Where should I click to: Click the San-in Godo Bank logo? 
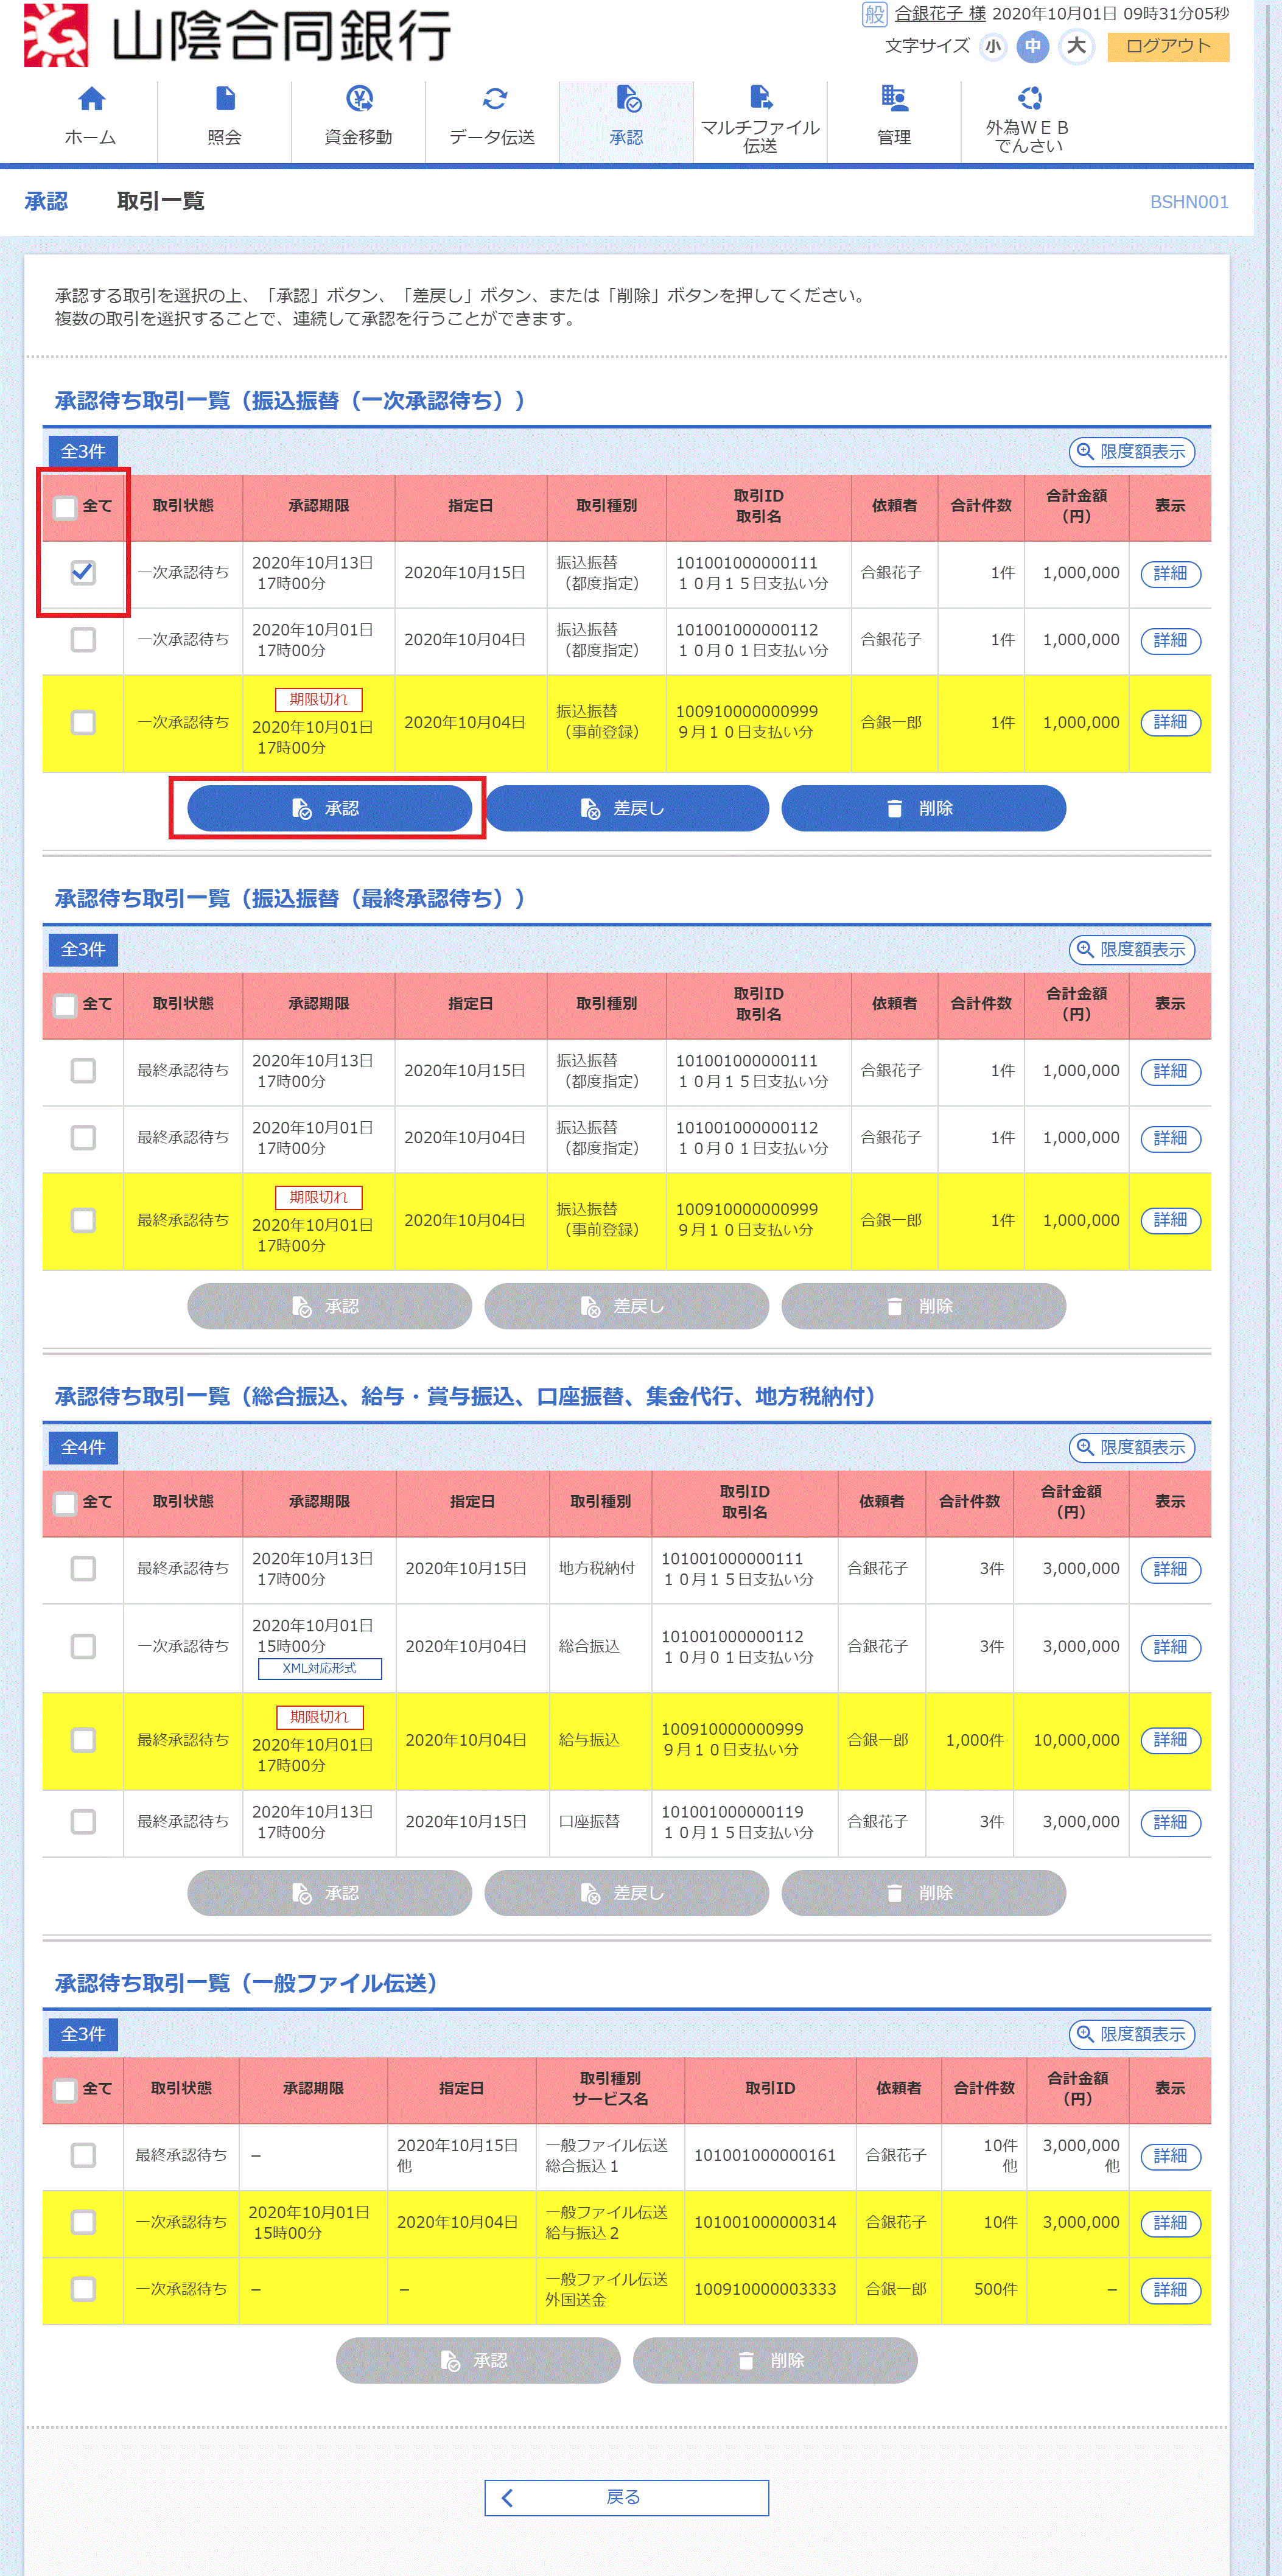(x=237, y=35)
